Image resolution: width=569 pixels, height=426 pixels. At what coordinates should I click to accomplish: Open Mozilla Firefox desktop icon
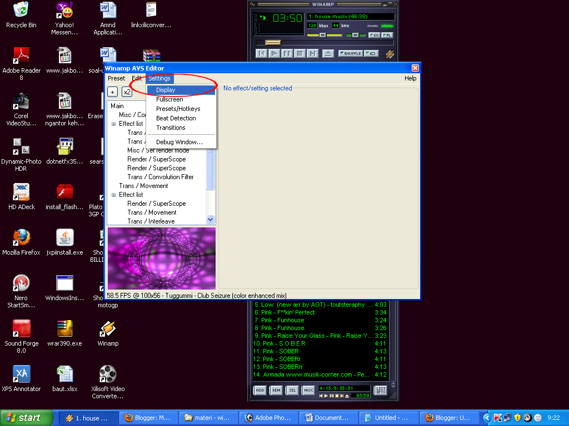tap(21, 242)
